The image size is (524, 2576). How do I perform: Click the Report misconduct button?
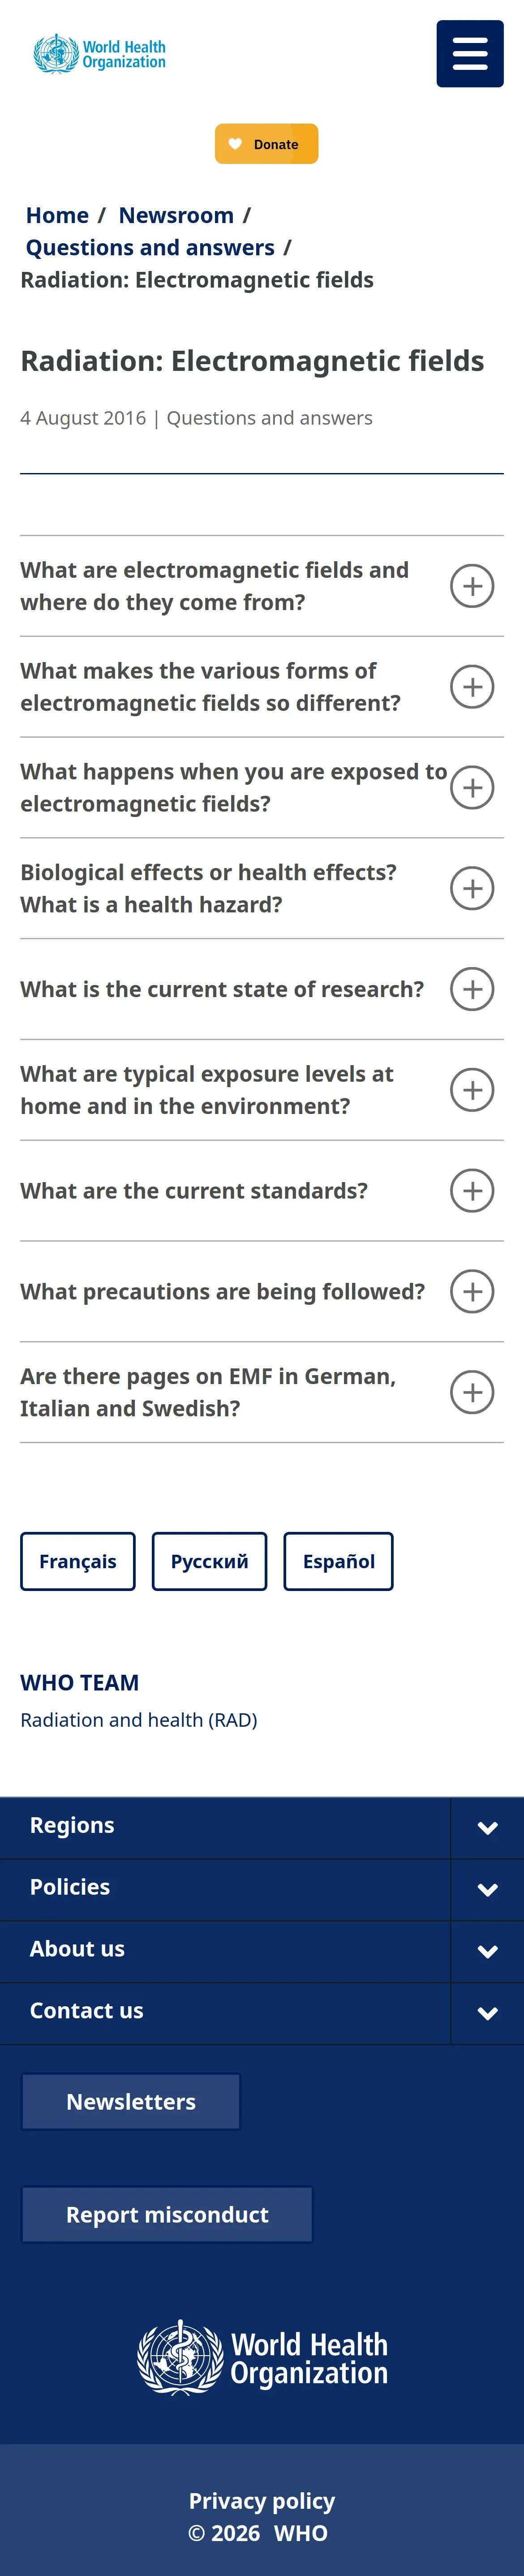coord(167,2215)
